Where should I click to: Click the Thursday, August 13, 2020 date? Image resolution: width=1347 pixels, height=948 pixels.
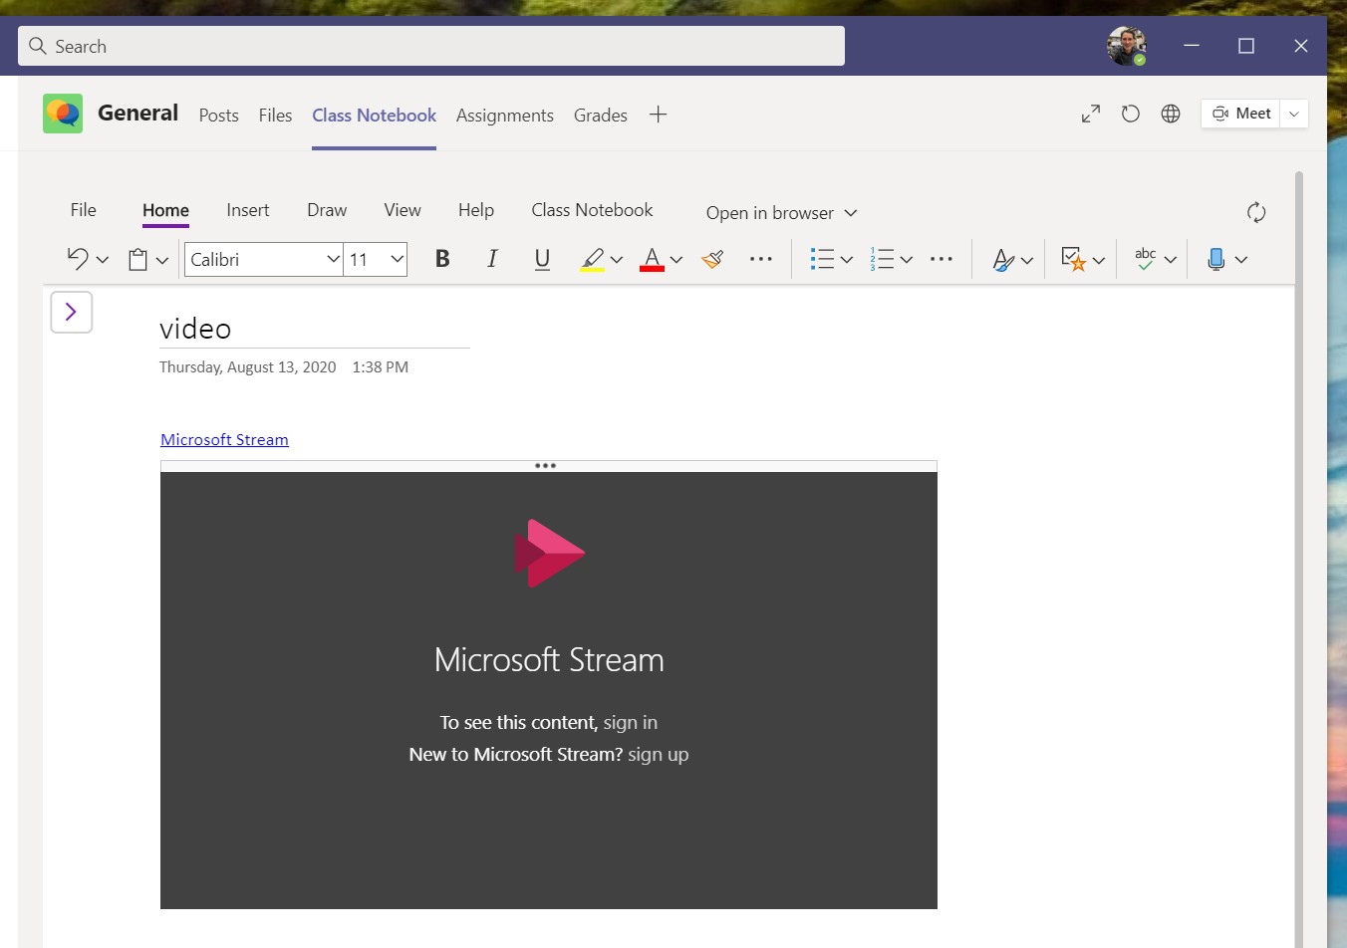click(248, 367)
